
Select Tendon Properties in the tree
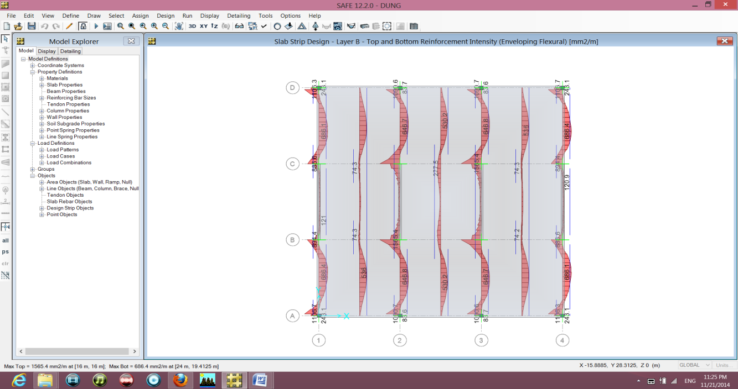coord(68,104)
